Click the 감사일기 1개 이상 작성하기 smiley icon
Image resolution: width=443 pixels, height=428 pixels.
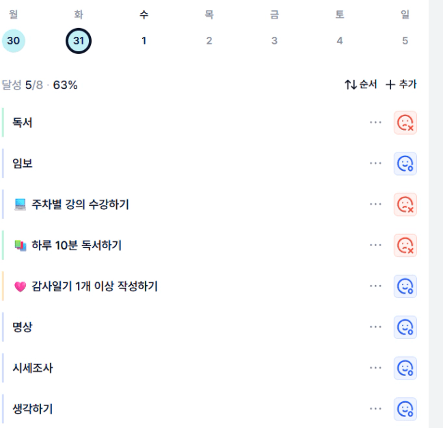(x=405, y=286)
